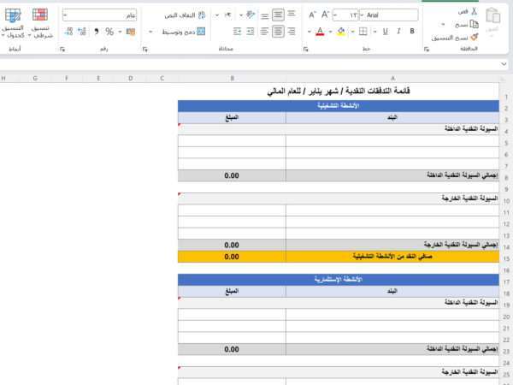This screenshot has height=385, width=513.
Task: Toggle Italic formatting
Action: coord(398,32)
